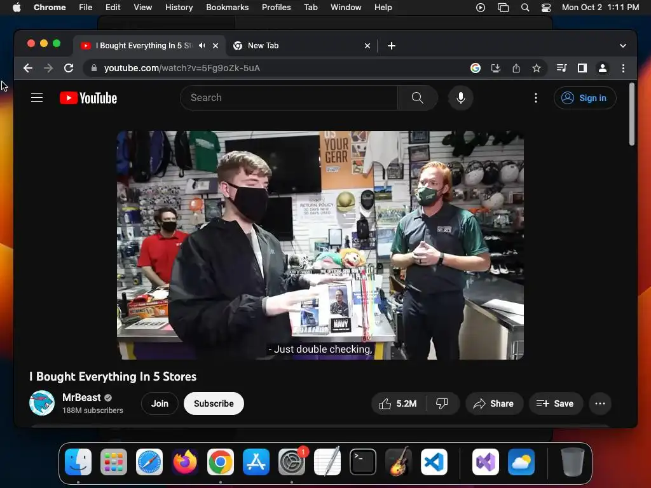Viewport: 651px width, 488px height.
Task: Open a new tab with plus
Action: [392, 46]
